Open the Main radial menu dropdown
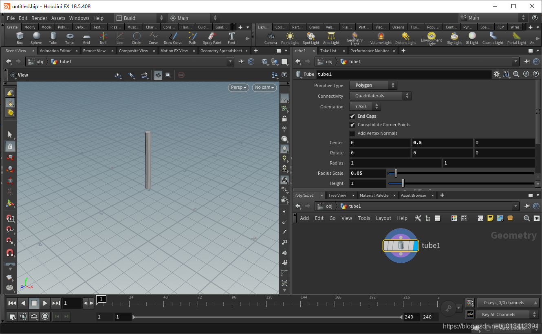Viewport: 542px width, 334px height. [194, 18]
